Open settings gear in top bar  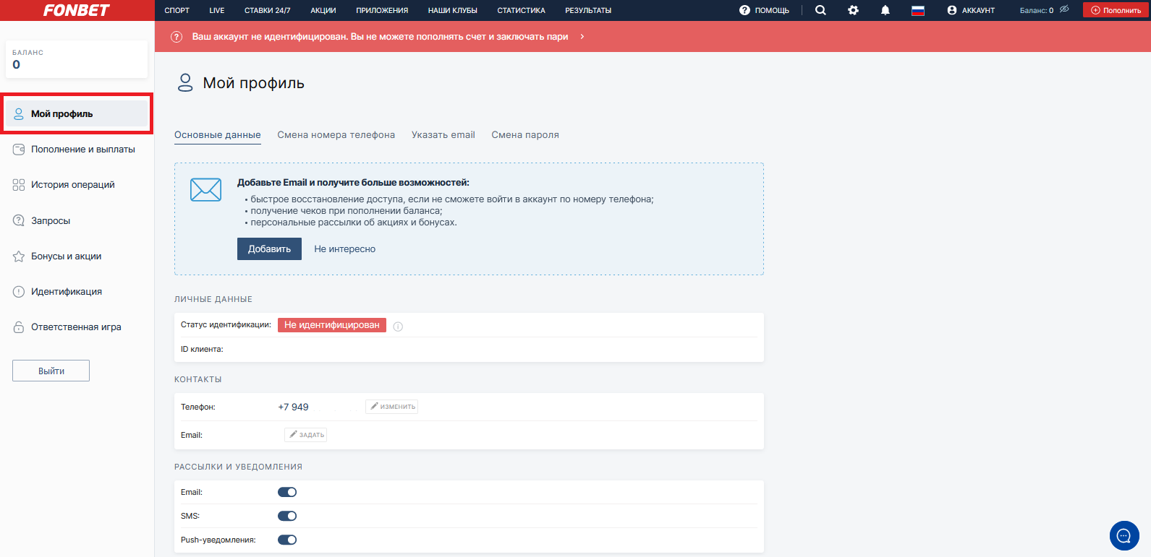[x=853, y=10]
